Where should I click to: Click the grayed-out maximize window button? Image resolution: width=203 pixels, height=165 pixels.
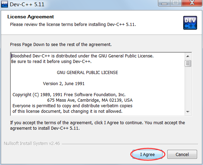176,3
